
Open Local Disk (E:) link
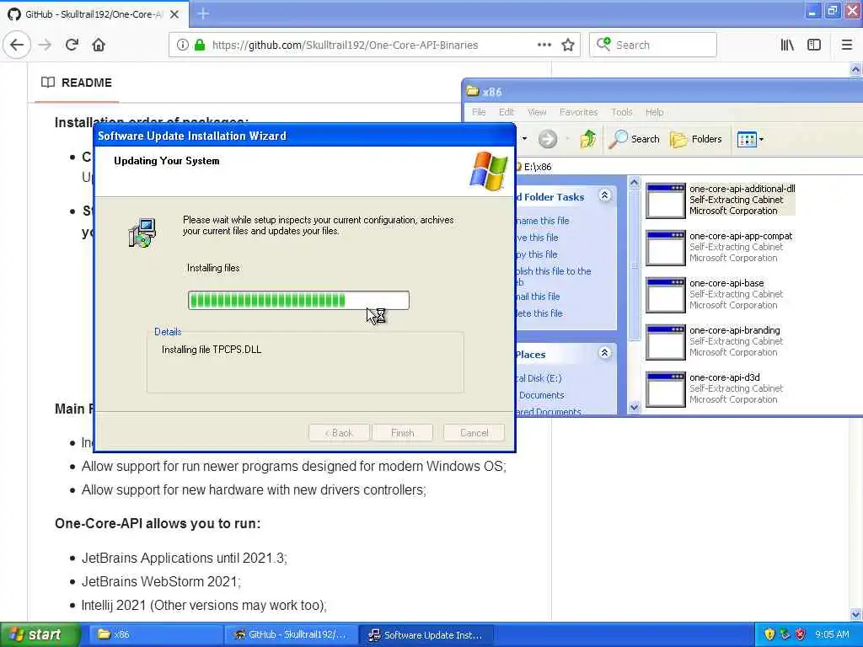[x=539, y=378]
